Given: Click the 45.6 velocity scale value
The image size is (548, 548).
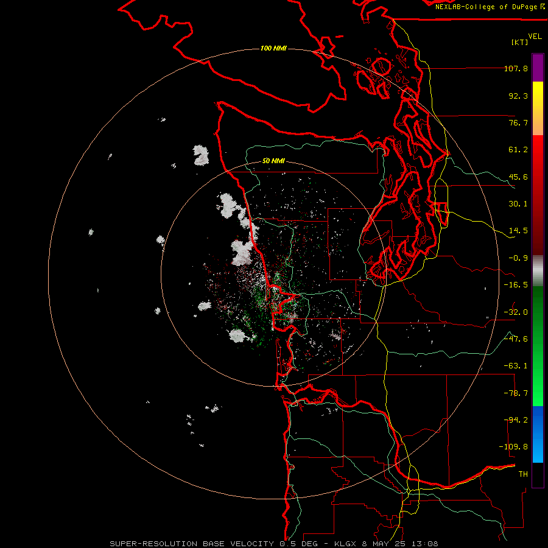Looking at the screenshot, I should [x=518, y=177].
